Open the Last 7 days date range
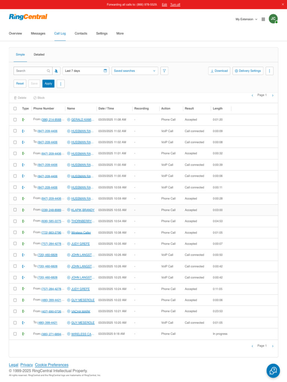 pos(86,71)
